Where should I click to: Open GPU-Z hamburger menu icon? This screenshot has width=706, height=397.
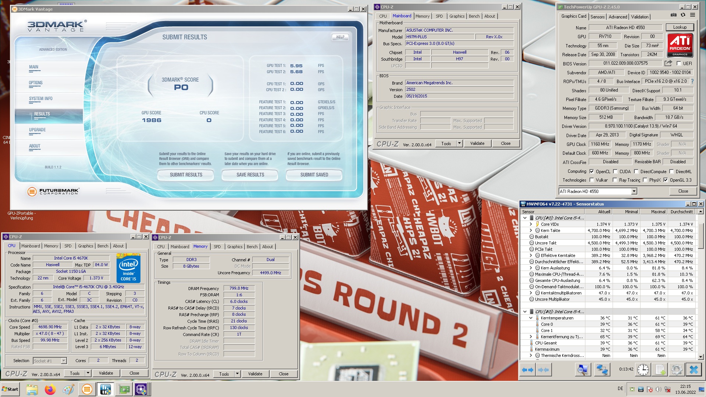[x=692, y=15]
